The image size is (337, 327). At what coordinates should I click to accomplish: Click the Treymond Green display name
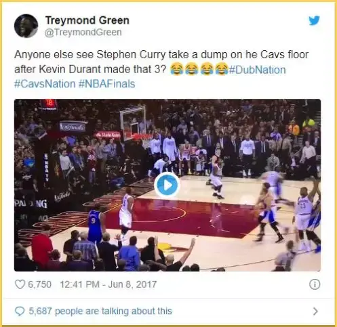point(87,20)
